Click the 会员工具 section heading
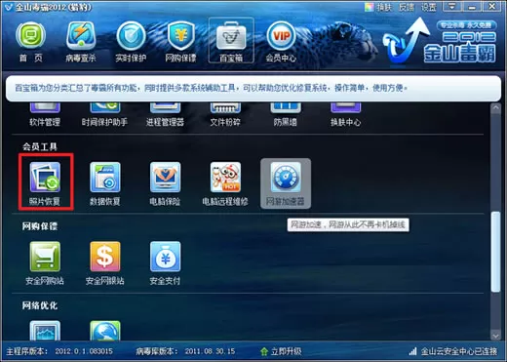Viewport: 507px width, 362px height. click(x=40, y=146)
